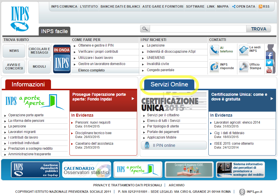Open the Facebook icon in the Contatti panel
This screenshot has width=279, height=196.
click(269, 55)
